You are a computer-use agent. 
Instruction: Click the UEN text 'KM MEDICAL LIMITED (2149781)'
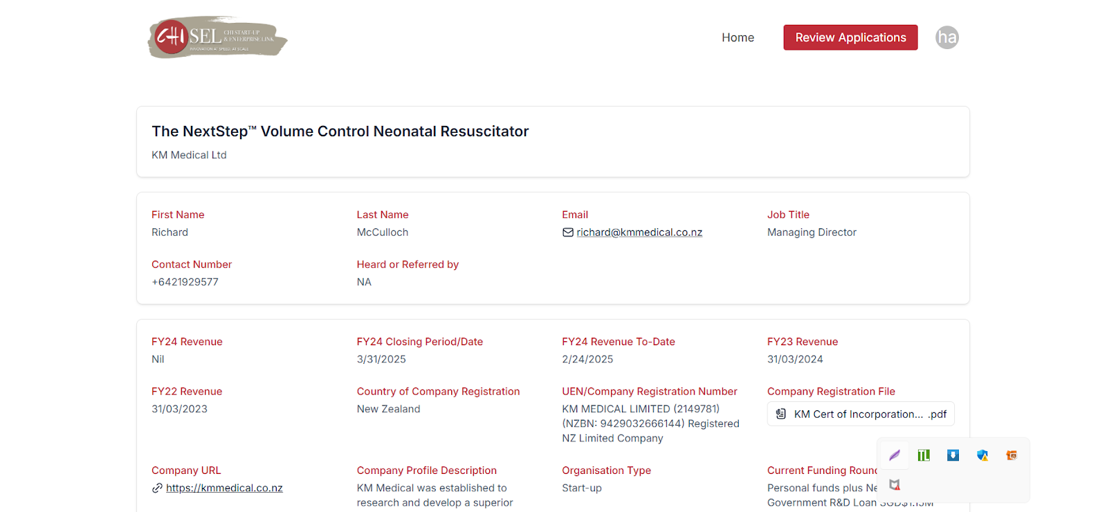[x=641, y=409]
